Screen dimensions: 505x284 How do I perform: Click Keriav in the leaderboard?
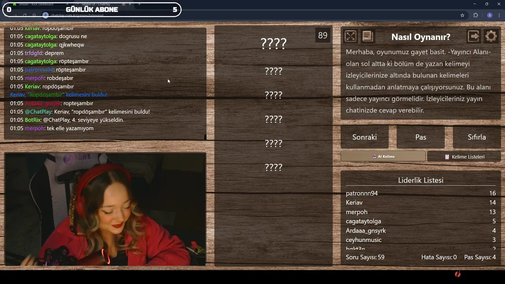coord(354,202)
